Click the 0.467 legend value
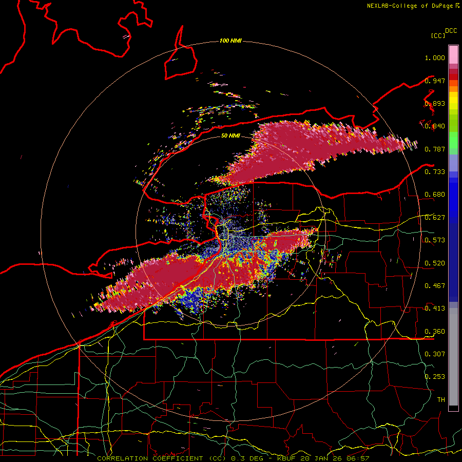462x462 pixels. click(435, 286)
